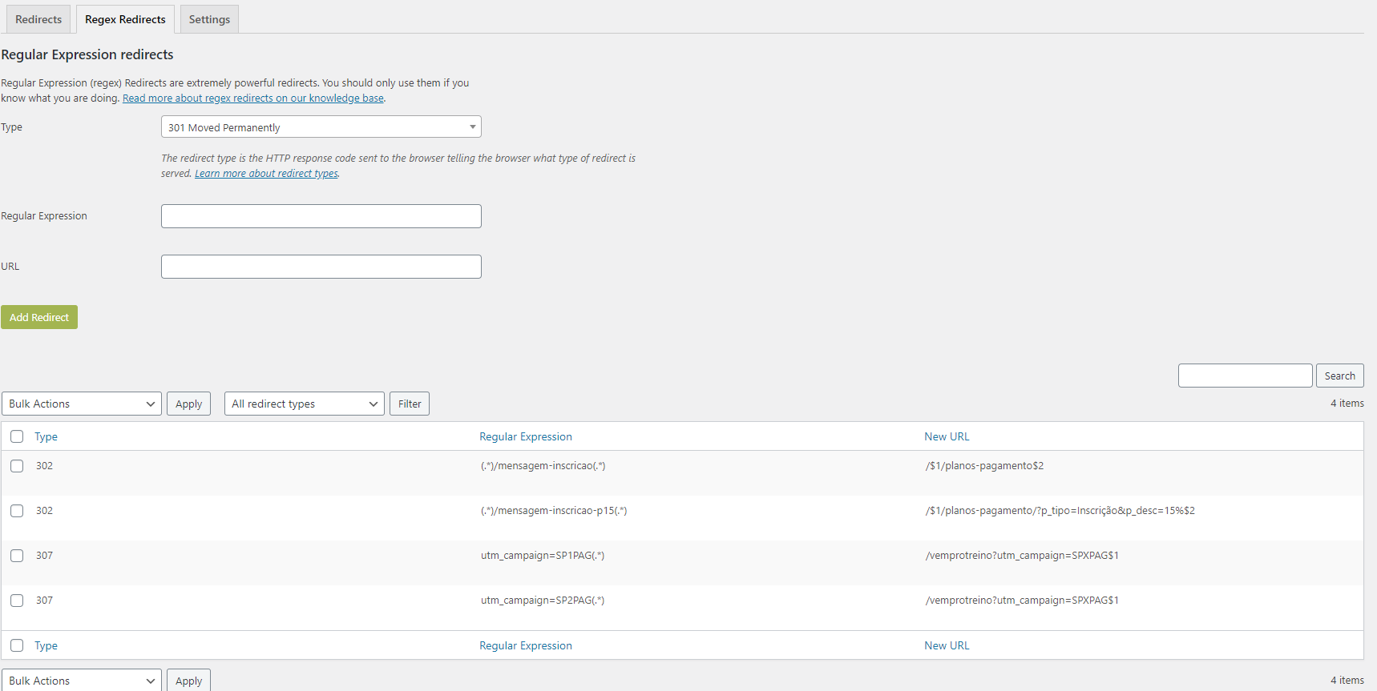This screenshot has width=1377, height=691.
Task: Click the Regular Expression input field
Action: coord(321,216)
